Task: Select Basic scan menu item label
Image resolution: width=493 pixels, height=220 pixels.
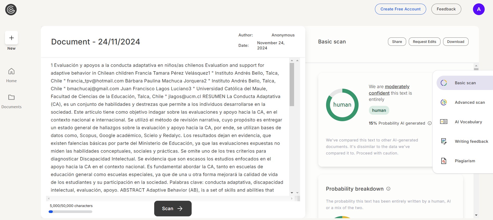Action: 465,83
